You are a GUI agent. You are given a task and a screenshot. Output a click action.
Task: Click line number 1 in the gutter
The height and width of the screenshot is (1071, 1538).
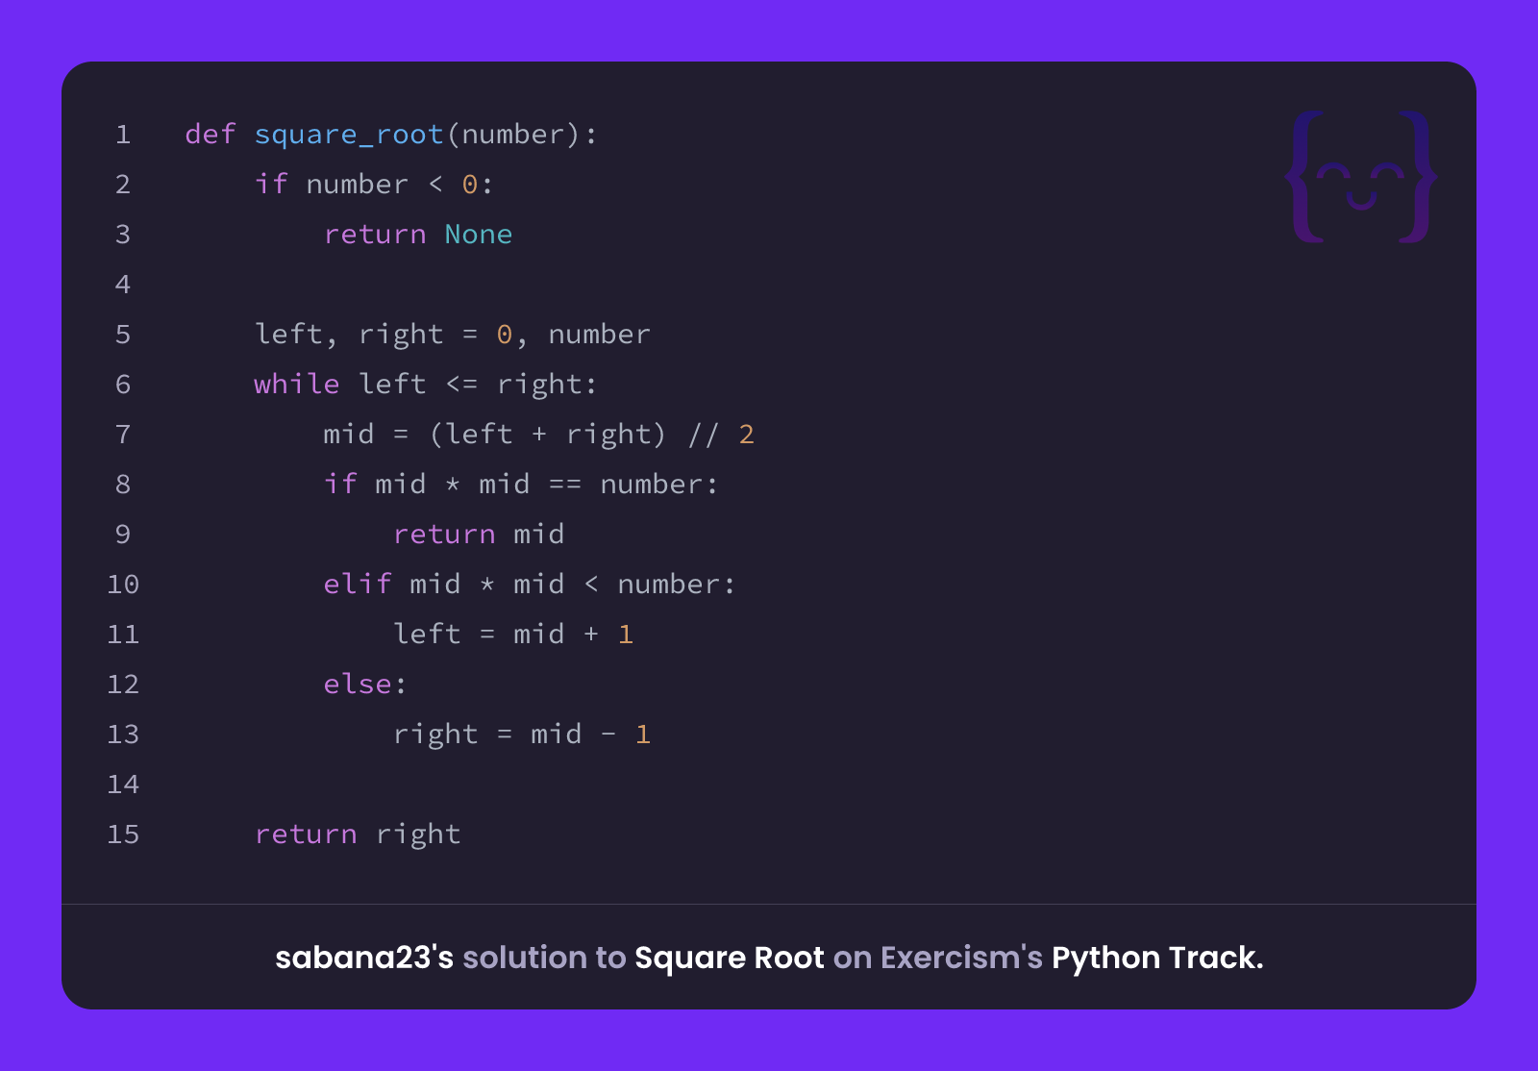[123, 135]
